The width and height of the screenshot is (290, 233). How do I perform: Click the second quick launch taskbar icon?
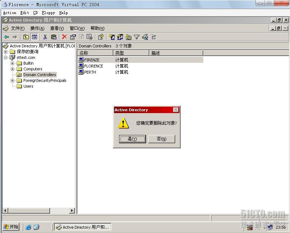36,227
